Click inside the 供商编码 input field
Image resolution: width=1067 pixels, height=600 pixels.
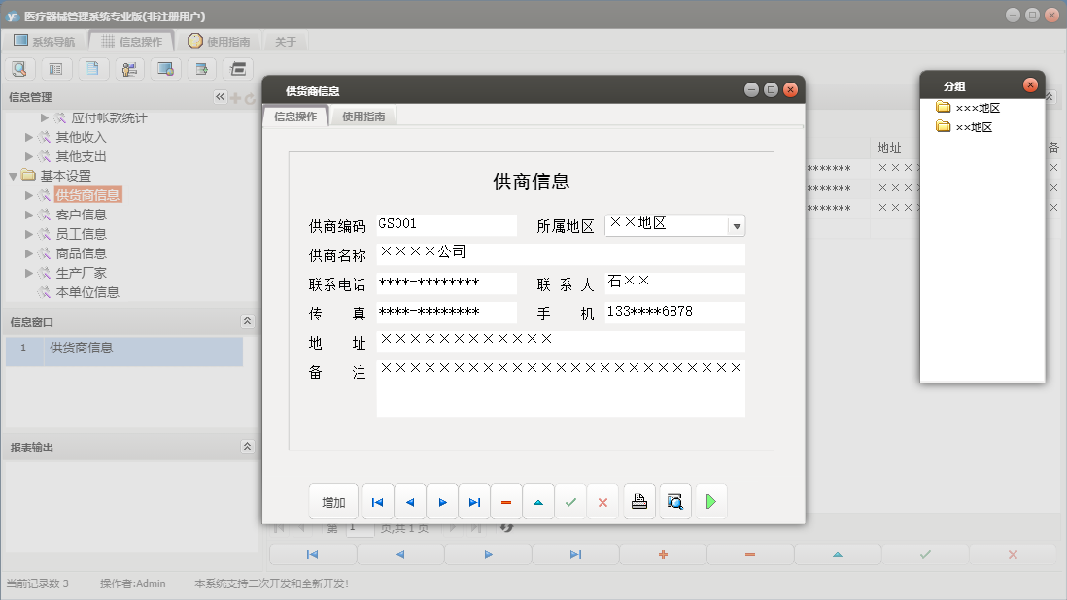[x=446, y=224]
